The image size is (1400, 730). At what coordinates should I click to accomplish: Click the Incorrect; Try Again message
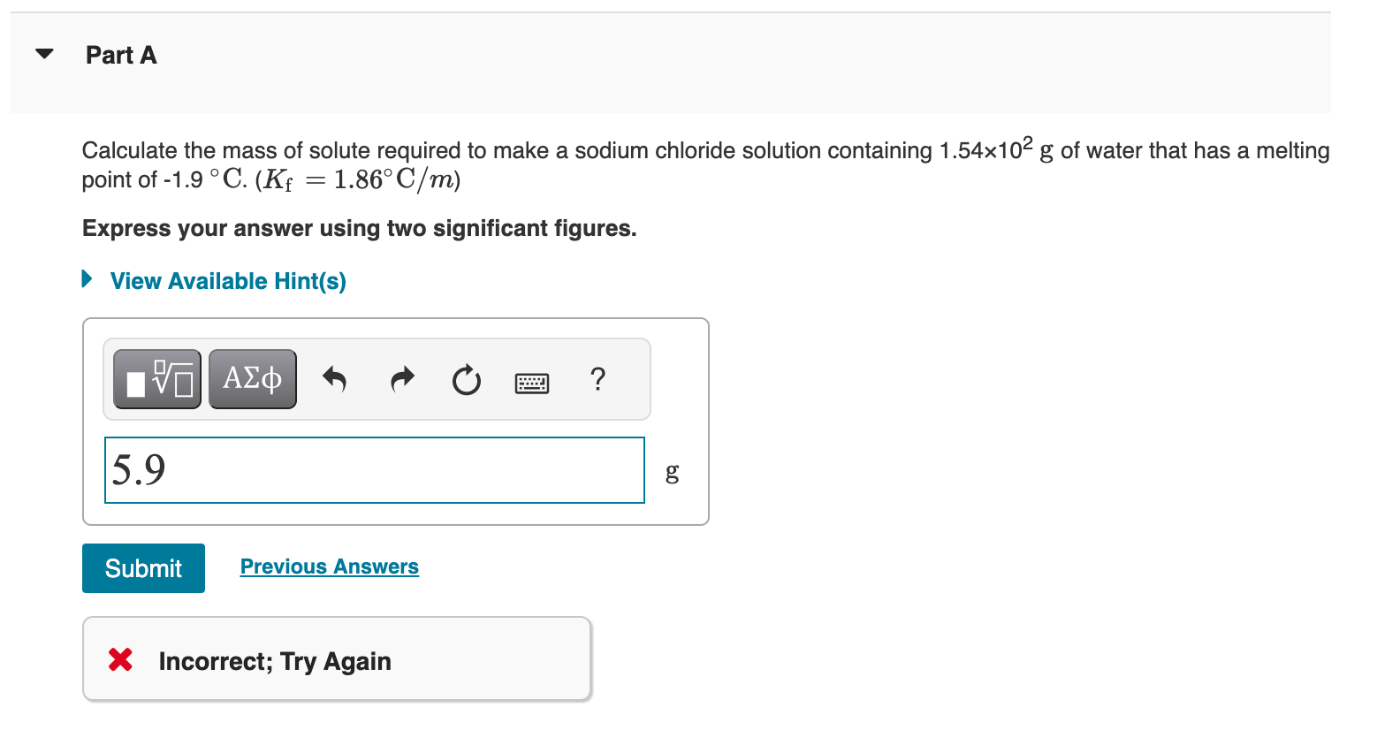tap(274, 660)
